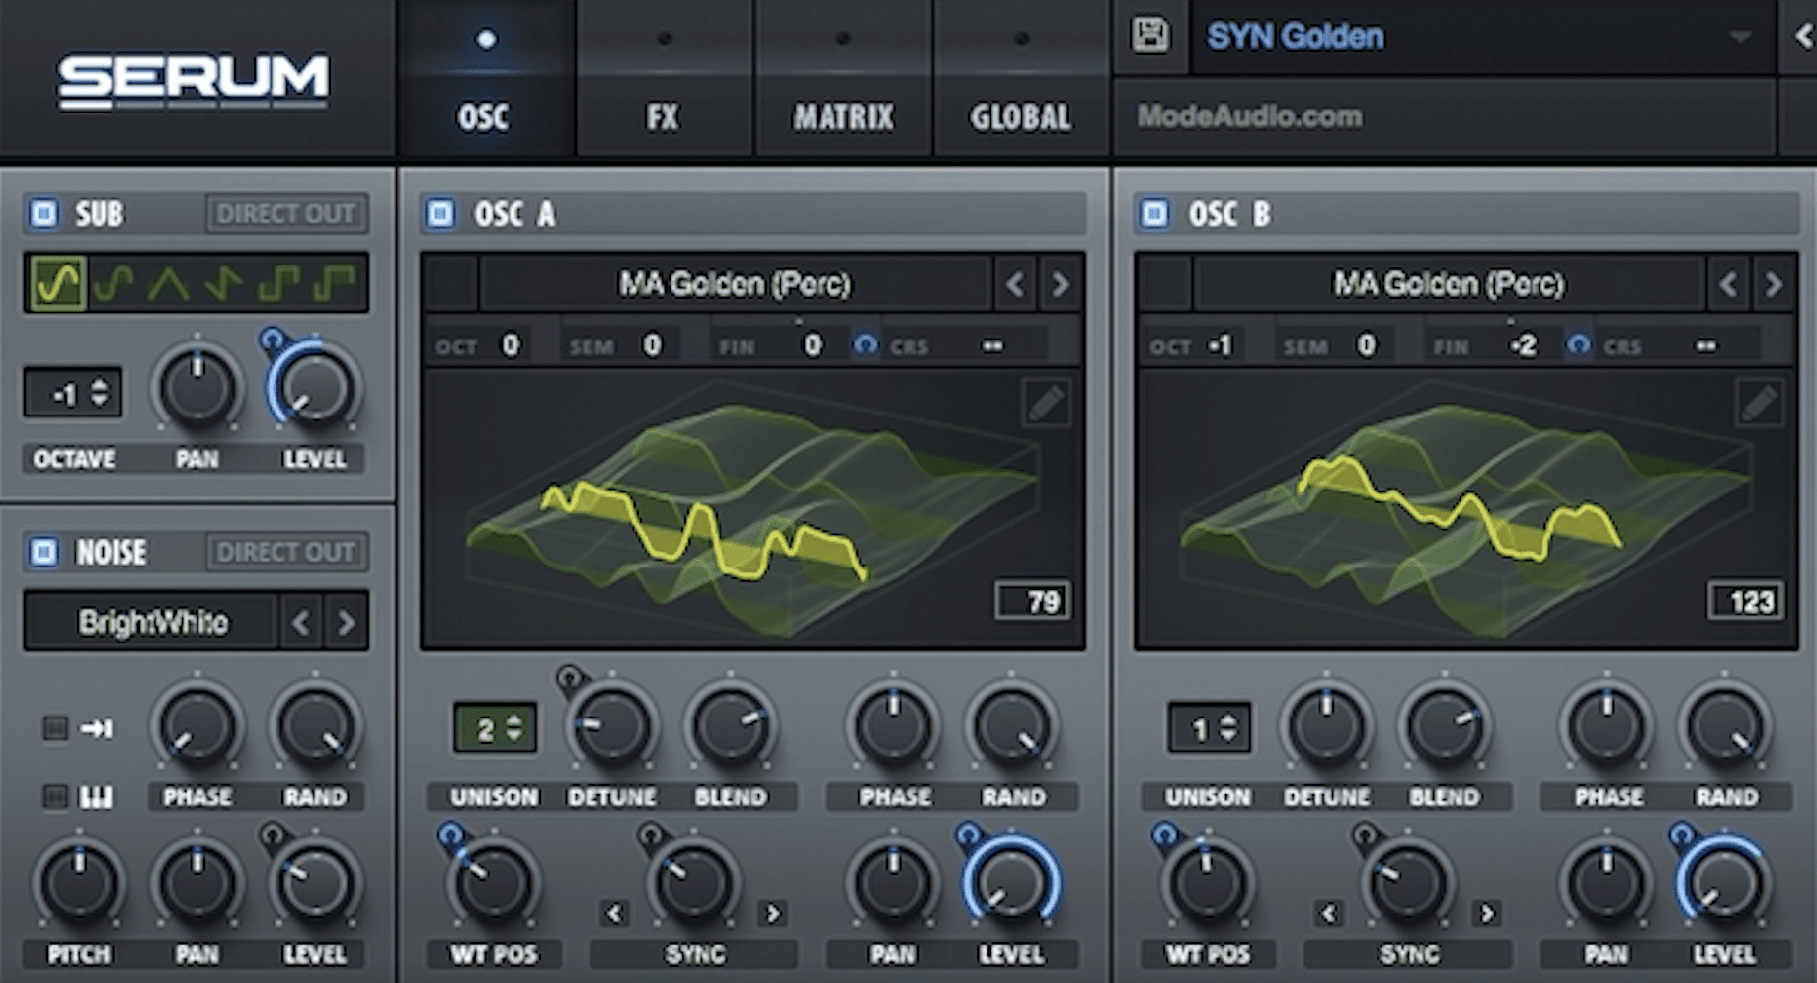Click the OSC A wavetable 3D display
This screenshot has width=1817, height=983.
click(x=752, y=508)
